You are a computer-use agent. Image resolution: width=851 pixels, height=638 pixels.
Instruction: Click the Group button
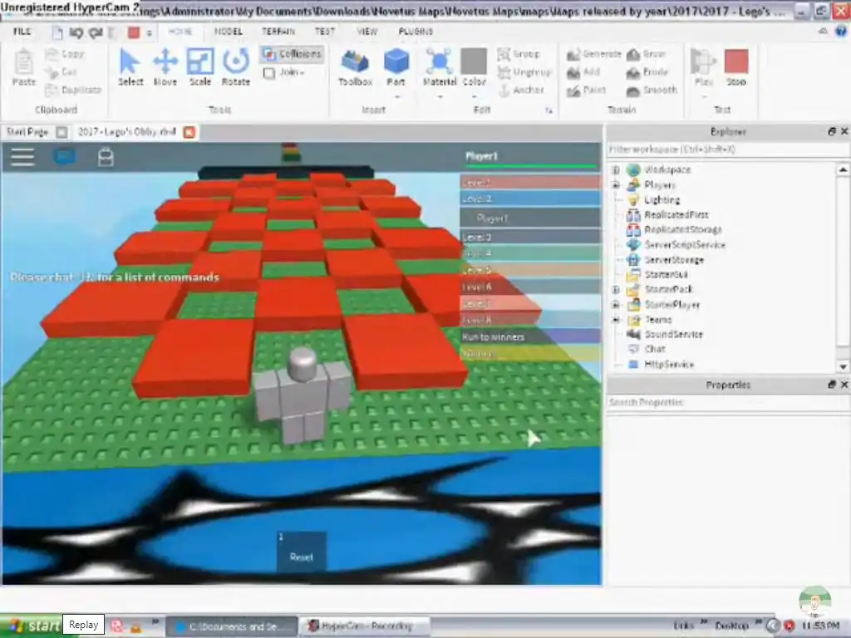[519, 54]
